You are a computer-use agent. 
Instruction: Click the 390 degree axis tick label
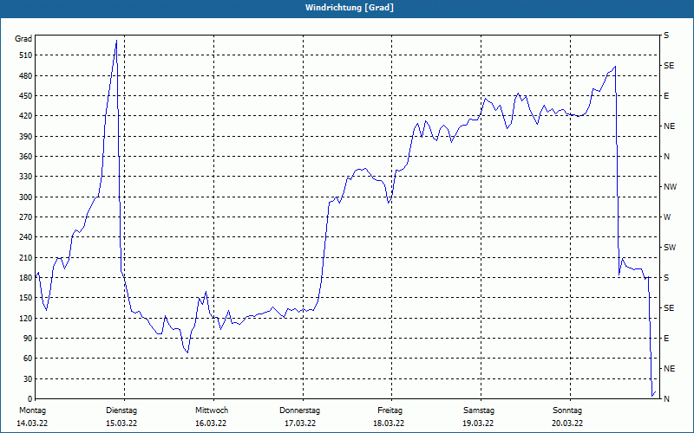26,137
